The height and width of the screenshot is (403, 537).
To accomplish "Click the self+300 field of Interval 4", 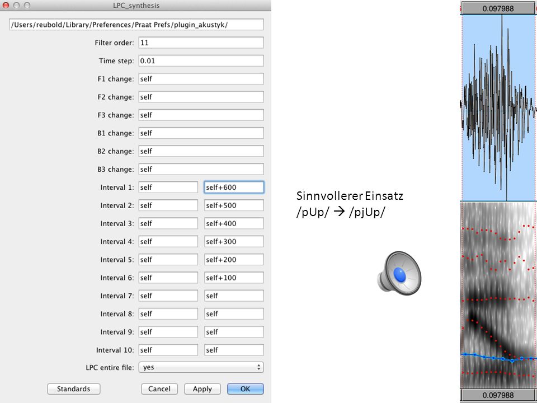I will [234, 242].
